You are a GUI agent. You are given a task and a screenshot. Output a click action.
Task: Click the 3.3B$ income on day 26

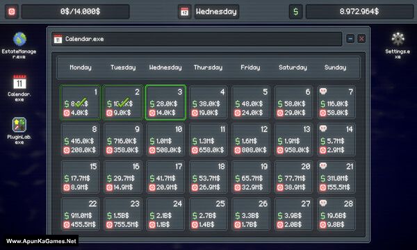click(x=250, y=215)
